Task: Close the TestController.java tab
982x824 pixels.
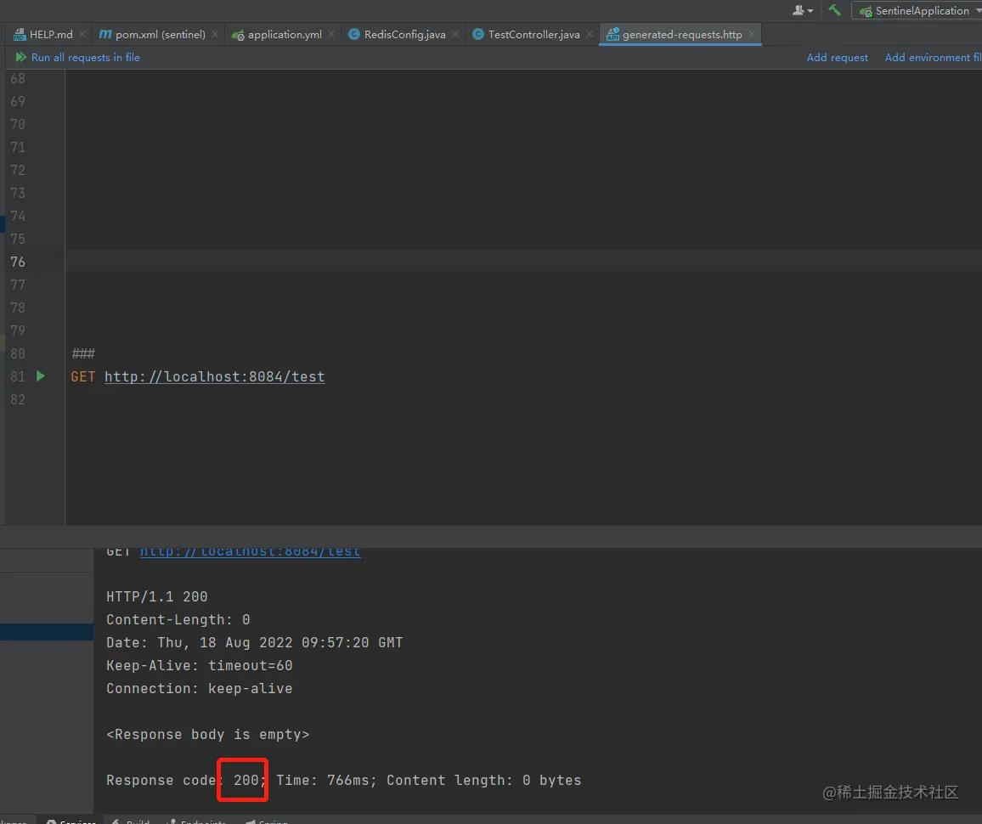Action: pyautogui.click(x=590, y=35)
